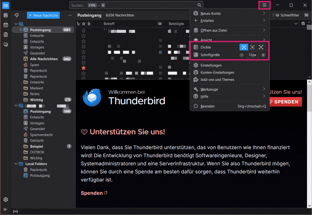Expand the Posteingang folder with 2061 messages

point(21,30)
